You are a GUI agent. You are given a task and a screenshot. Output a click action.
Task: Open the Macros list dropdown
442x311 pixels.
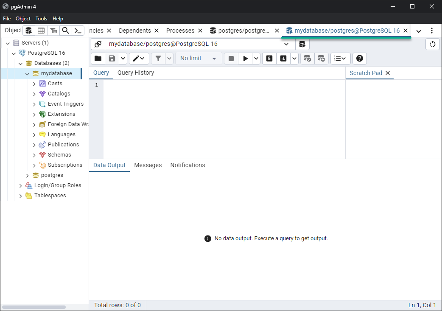click(340, 59)
